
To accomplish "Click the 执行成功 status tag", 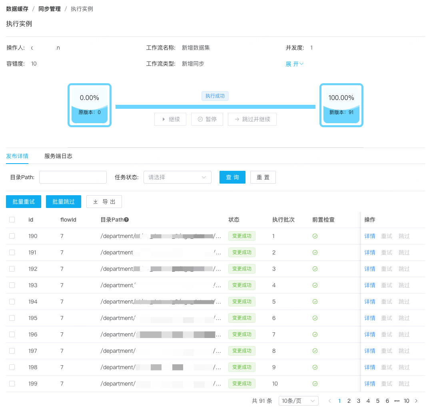I will click(x=215, y=96).
